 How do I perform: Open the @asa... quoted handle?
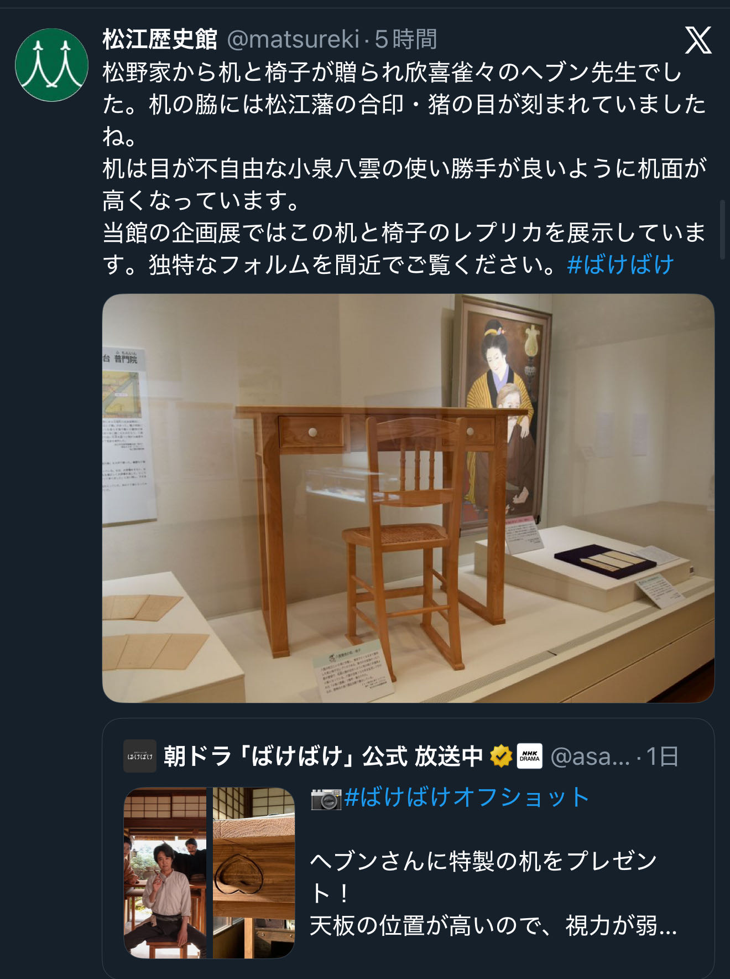coord(590,756)
